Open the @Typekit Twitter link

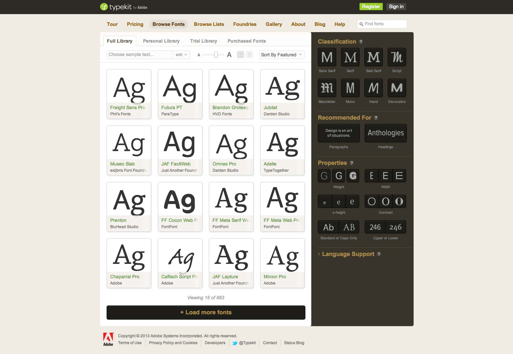coord(244,343)
